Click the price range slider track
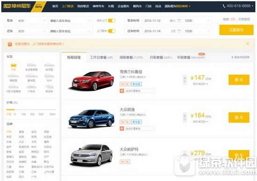Viewport: 257px width, 181px height. click(x=31, y=109)
